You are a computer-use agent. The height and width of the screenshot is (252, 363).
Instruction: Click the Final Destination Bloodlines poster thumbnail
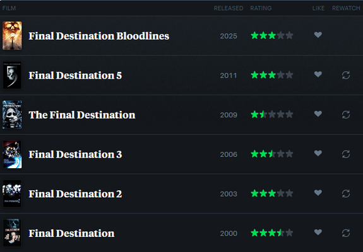(x=12, y=35)
